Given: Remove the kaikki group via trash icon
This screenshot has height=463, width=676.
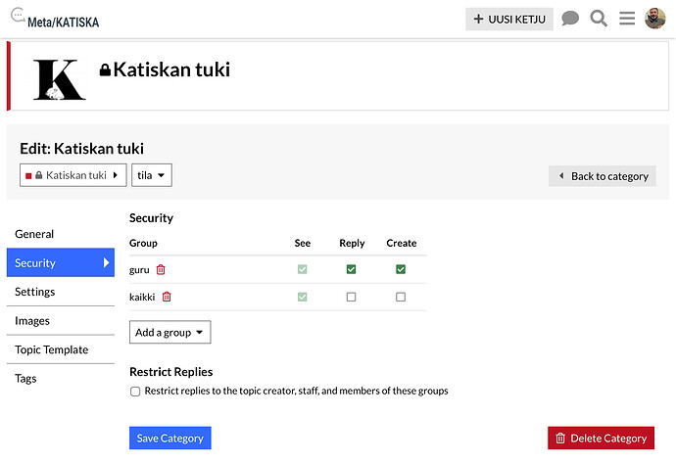Looking at the screenshot, I should point(167,297).
